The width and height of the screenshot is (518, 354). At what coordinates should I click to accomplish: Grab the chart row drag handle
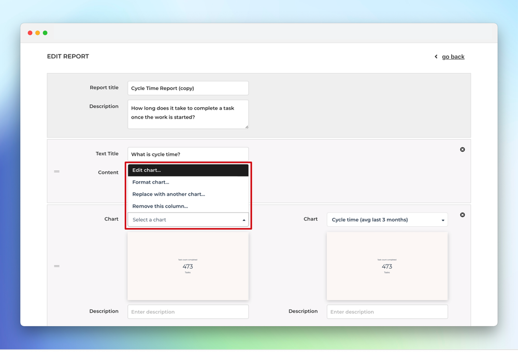tap(57, 266)
